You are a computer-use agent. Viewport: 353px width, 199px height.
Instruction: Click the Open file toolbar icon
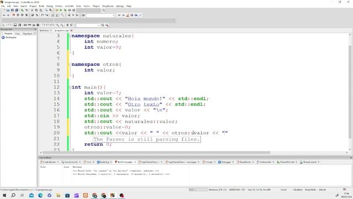click(8, 10)
